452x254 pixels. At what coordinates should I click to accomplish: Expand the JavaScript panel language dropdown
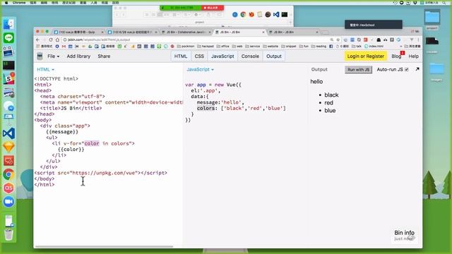200,69
